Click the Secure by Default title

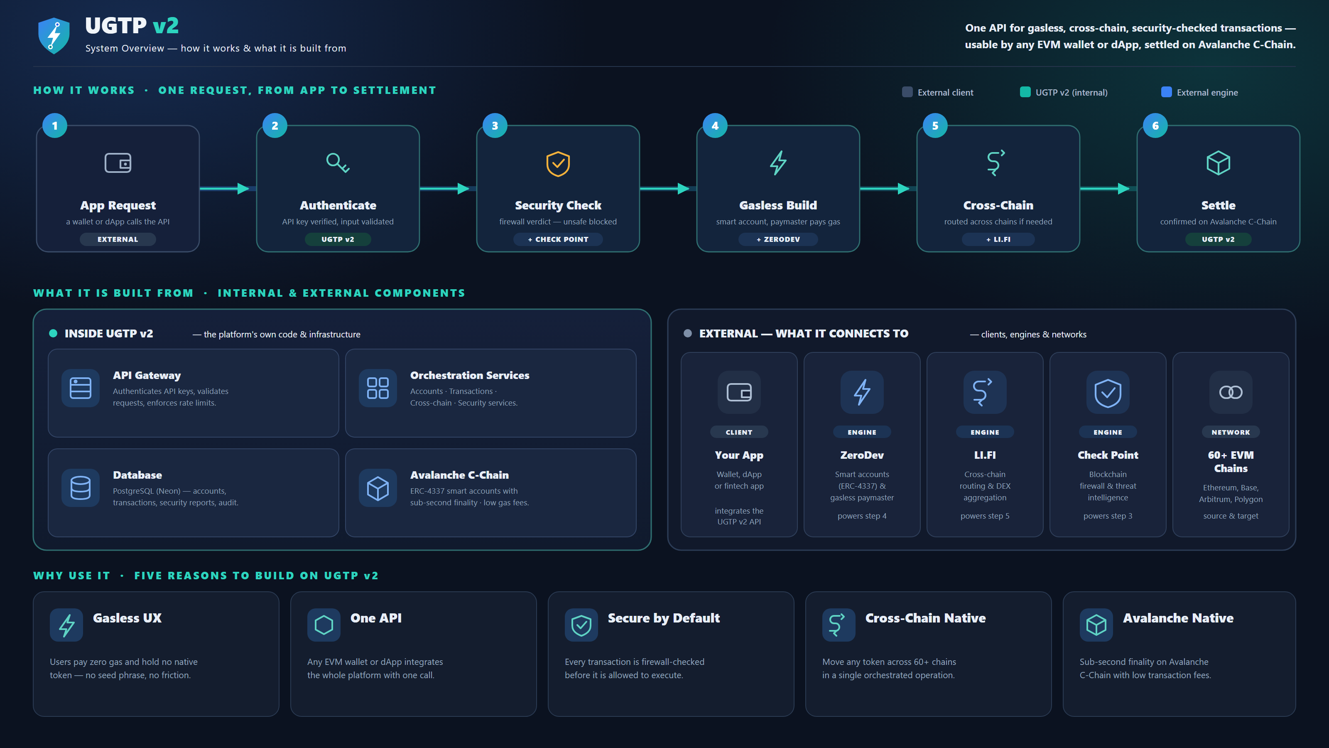pyautogui.click(x=664, y=618)
